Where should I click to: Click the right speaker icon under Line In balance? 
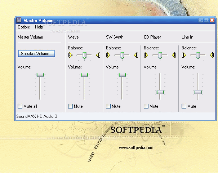pos(212,55)
